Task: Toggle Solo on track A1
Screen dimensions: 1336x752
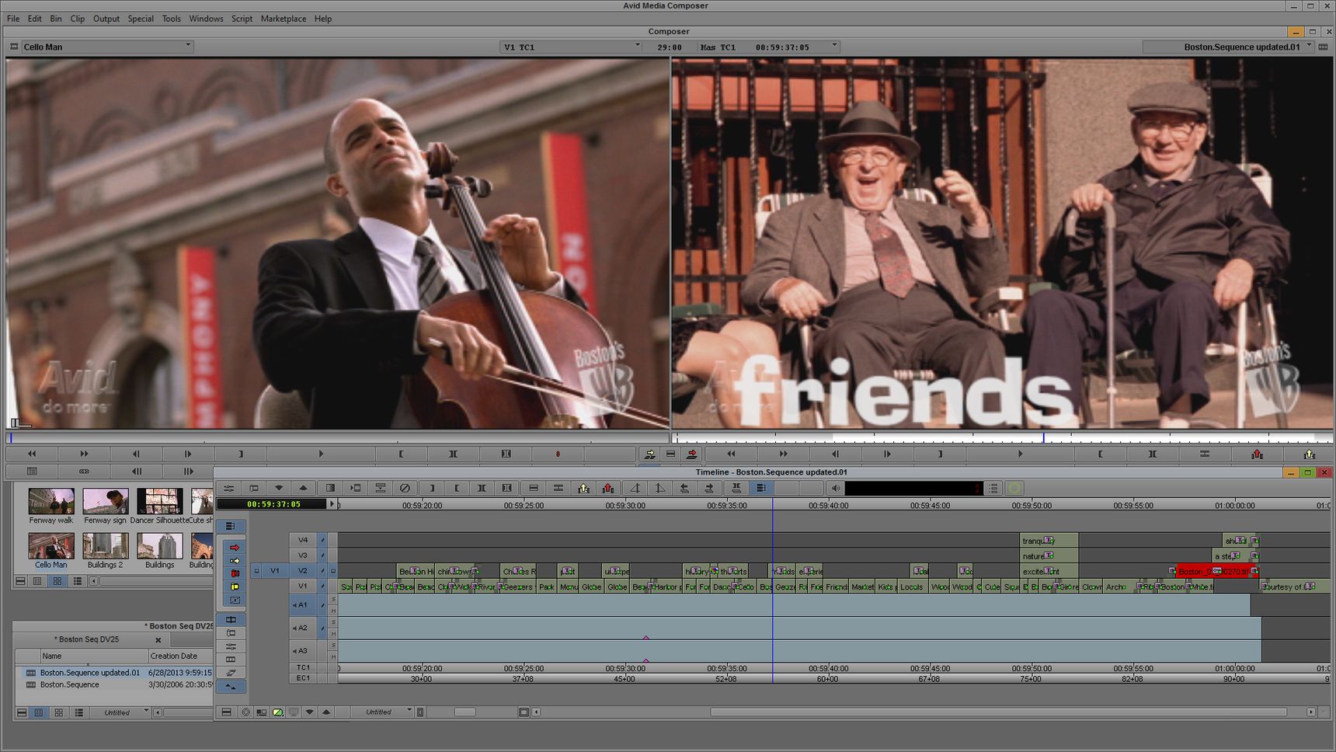Action: click(x=333, y=599)
